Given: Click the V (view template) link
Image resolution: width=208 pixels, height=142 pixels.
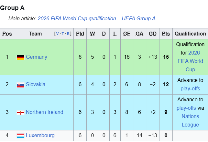Looking at the screenshot, I should [x=58, y=34].
